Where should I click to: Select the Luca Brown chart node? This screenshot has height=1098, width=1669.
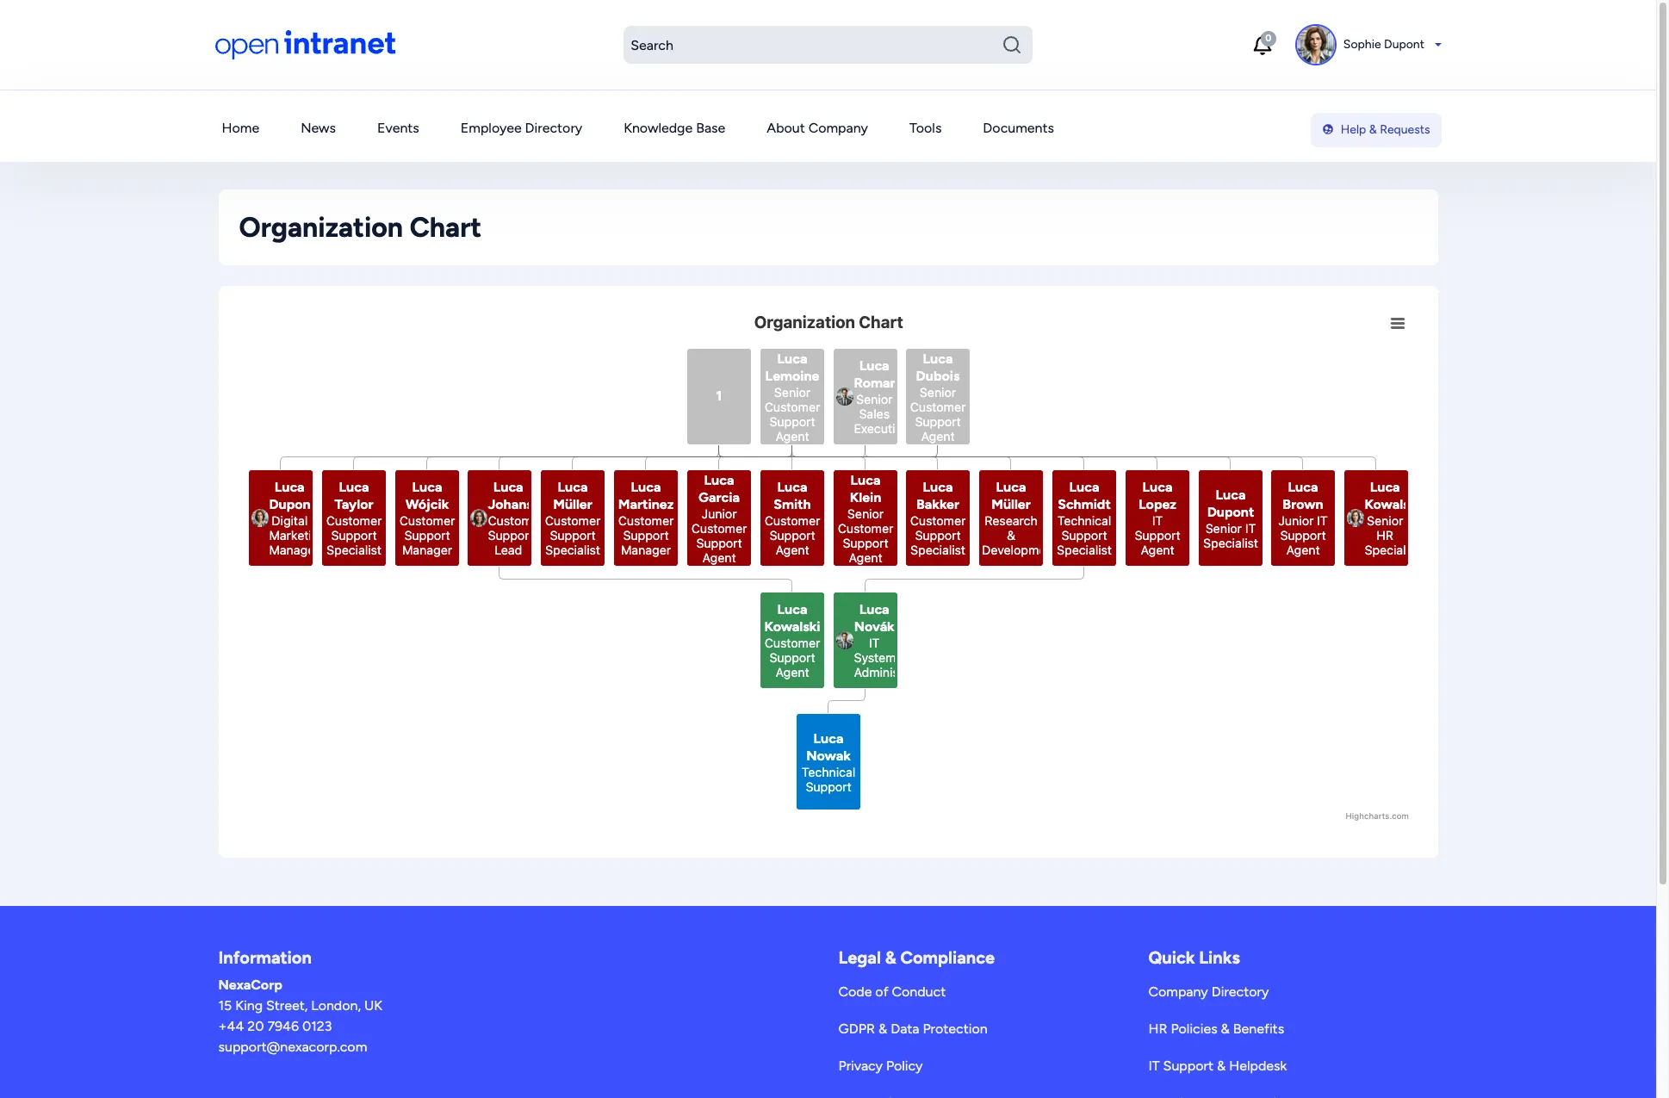pyautogui.click(x=1302, y=518)
